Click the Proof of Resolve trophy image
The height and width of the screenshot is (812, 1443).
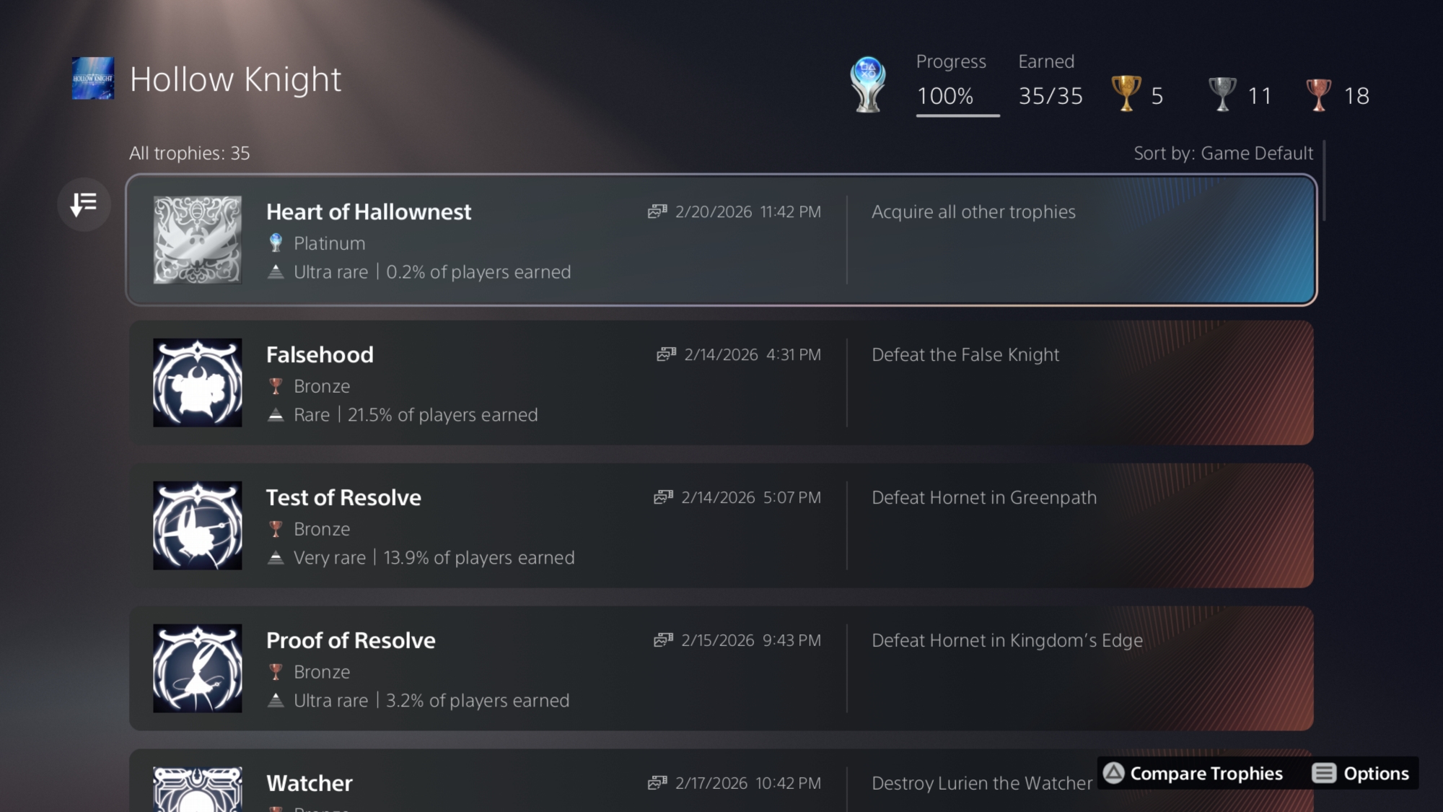click(198, 668)
